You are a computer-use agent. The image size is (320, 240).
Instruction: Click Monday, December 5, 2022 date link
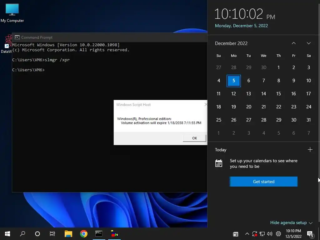point(242,26)
